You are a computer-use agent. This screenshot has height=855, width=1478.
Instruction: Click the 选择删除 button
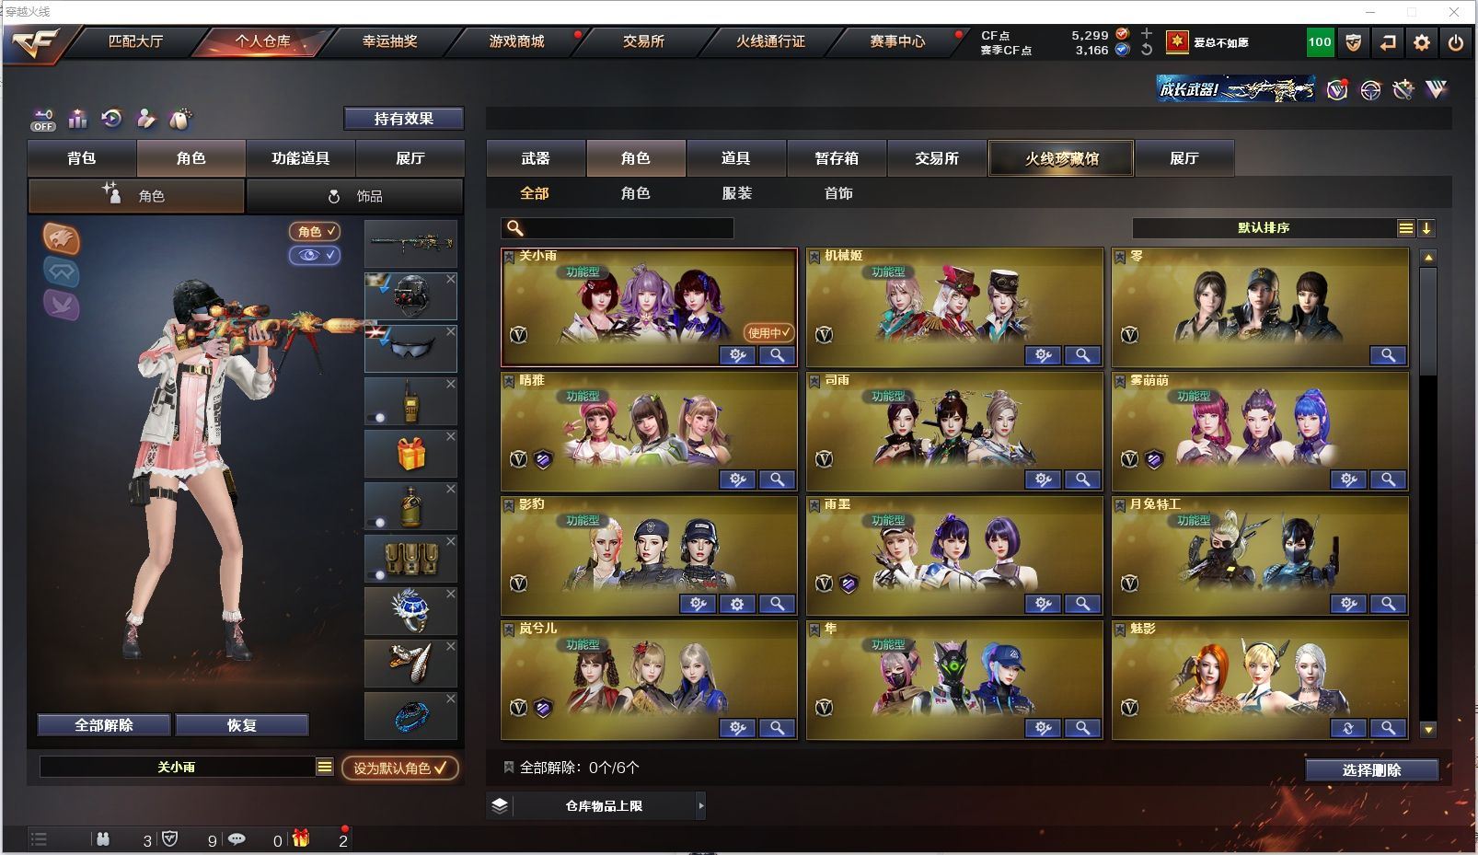1371,770
